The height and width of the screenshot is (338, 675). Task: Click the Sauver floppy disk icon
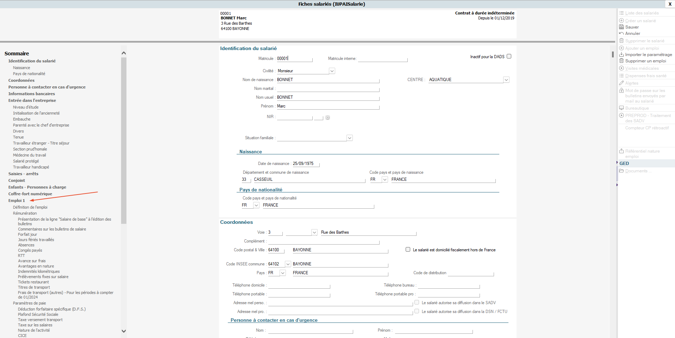[x=621, y=27]
